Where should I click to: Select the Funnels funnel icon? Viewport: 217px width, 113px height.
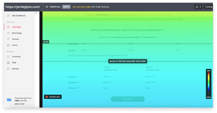(8, 39)
